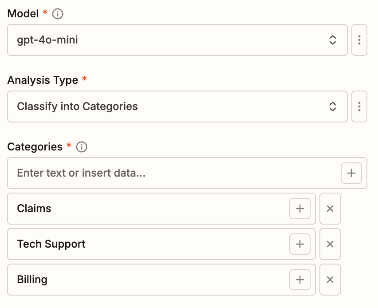This screenshot has width=378, height=308.
Task: Open three-dot options for Analysis Type field
Action: (359, 107)
